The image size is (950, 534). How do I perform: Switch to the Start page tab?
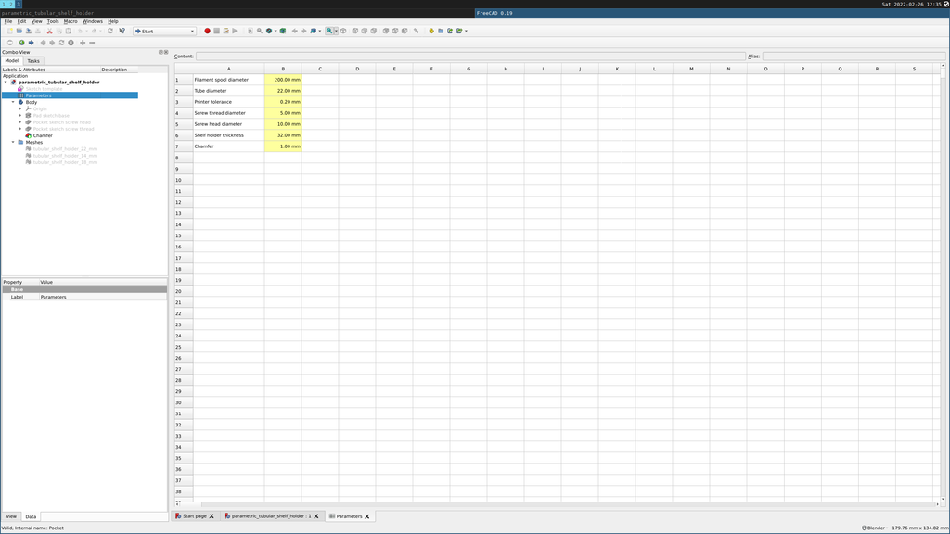click(x=195, y=516)
